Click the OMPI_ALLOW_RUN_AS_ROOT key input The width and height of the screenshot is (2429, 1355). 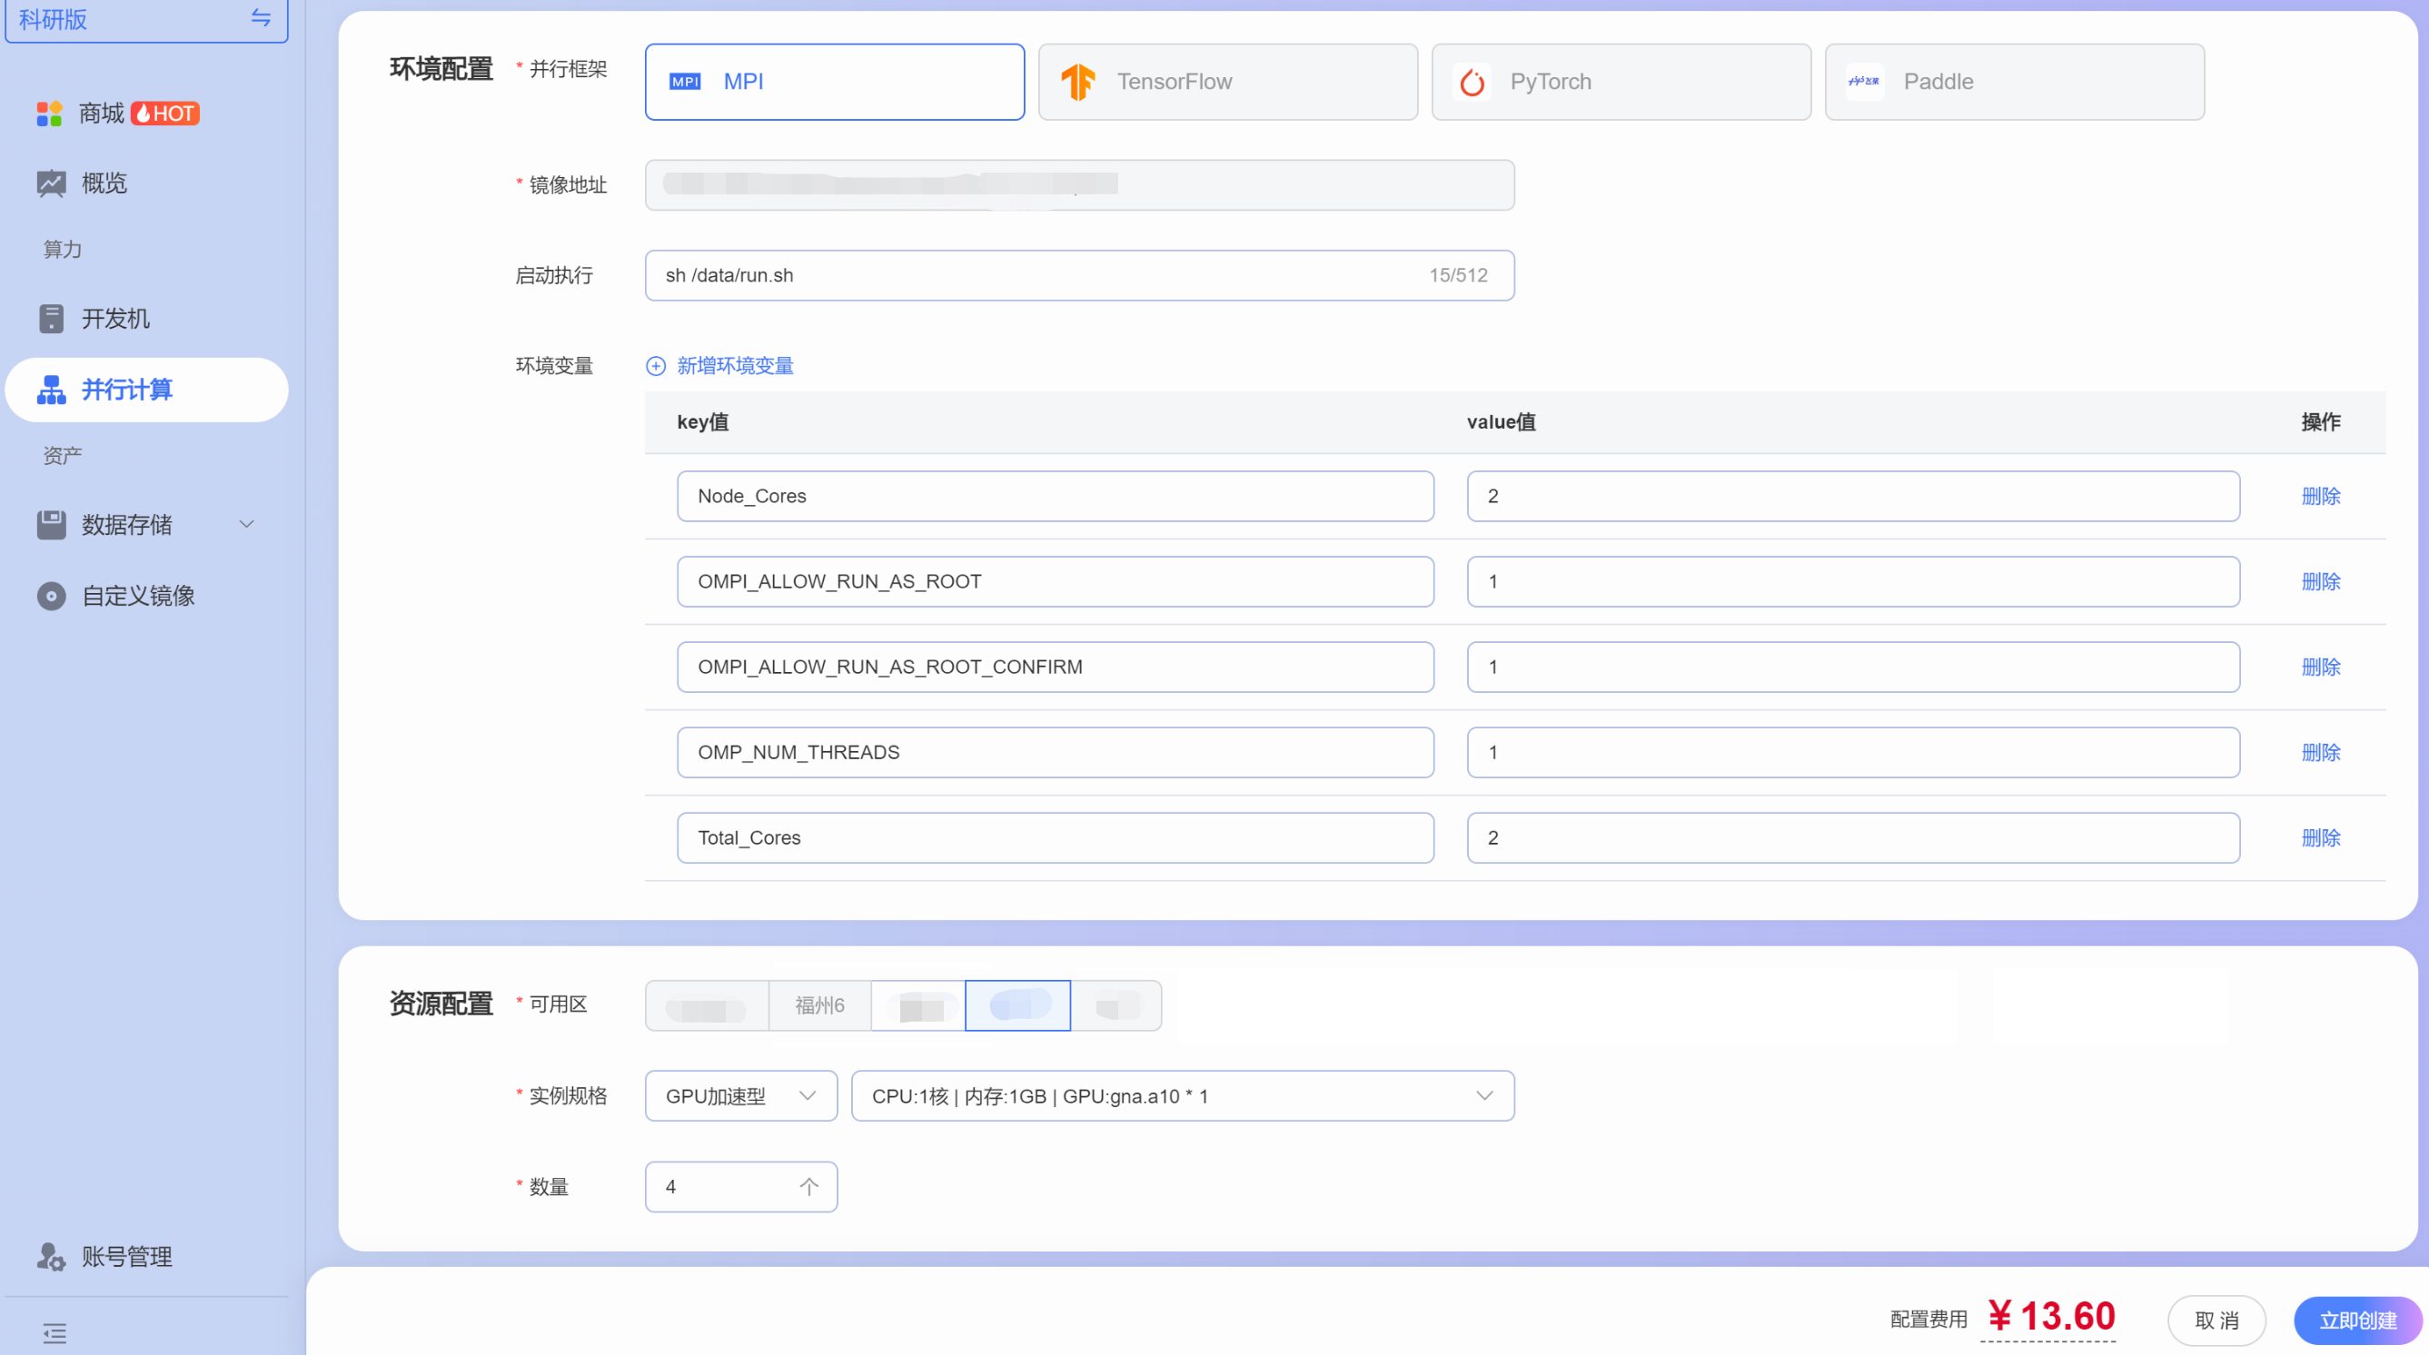(x=1056, y=582)
